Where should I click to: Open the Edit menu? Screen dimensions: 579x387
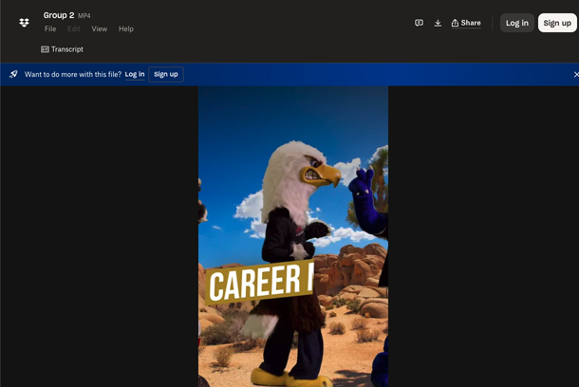coord(73,28)
